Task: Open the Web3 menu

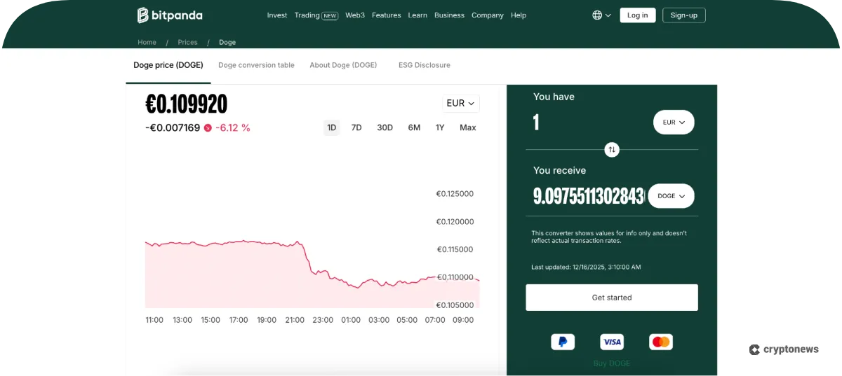Action: pyautogui.click(x=355, y=15)
